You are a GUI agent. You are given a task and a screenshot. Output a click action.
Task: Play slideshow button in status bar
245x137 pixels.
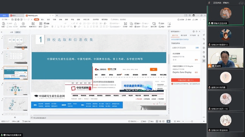pos(169,121)
